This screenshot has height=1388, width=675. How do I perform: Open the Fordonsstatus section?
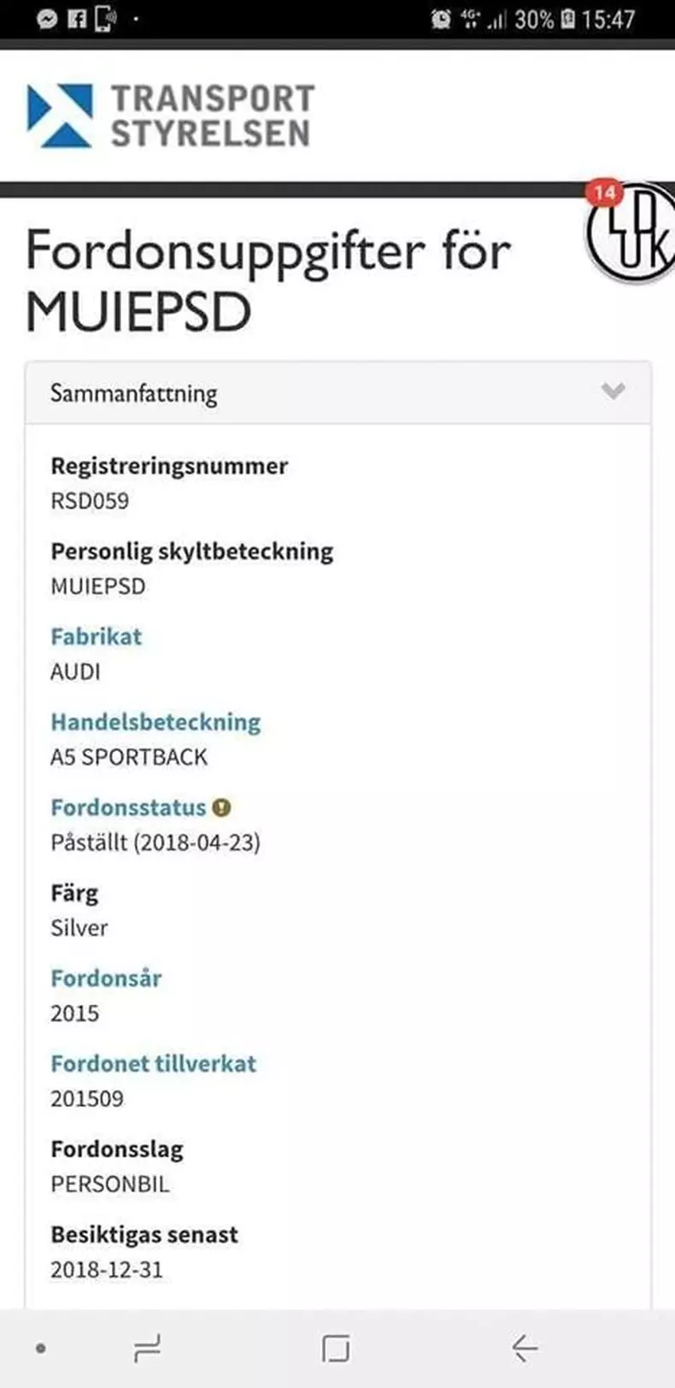[x=128, y=806]
